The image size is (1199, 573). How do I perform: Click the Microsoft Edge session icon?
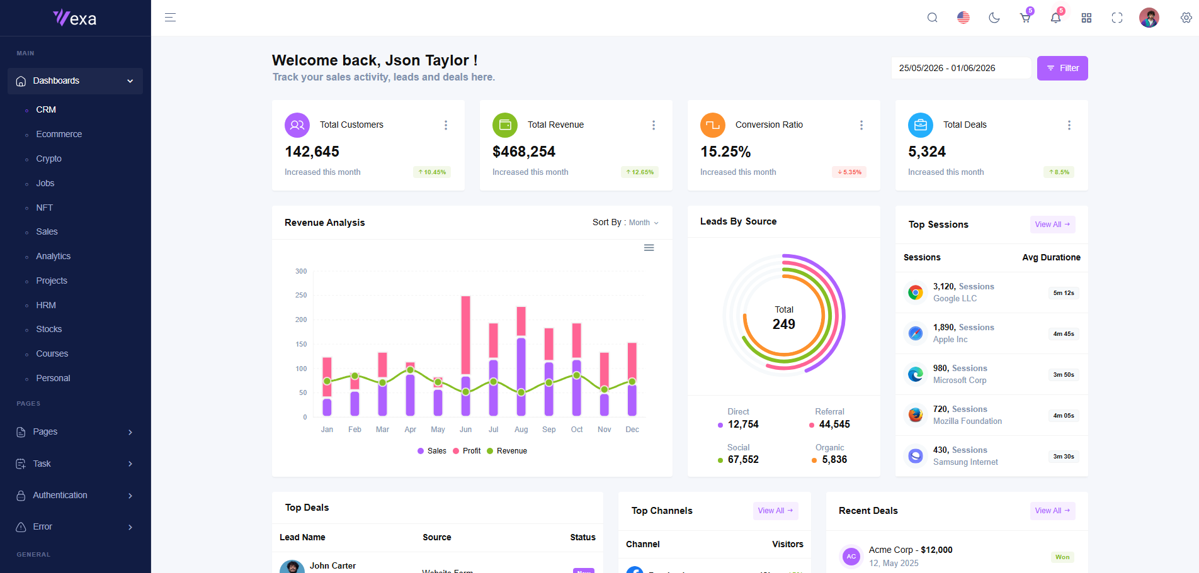(916, 374)
